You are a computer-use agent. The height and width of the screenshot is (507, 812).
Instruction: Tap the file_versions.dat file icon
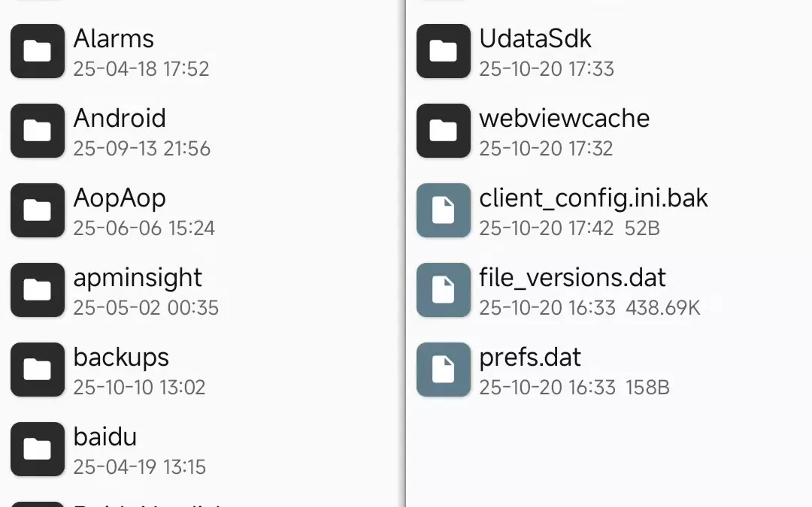click(x=443, y=290)
